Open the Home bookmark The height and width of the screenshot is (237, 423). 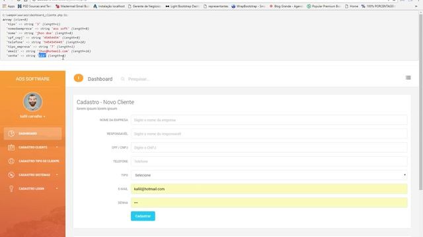coord(352,6)
